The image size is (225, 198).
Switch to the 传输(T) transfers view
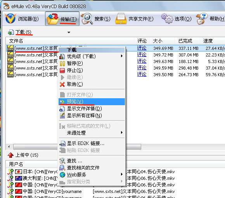[62, 19]
